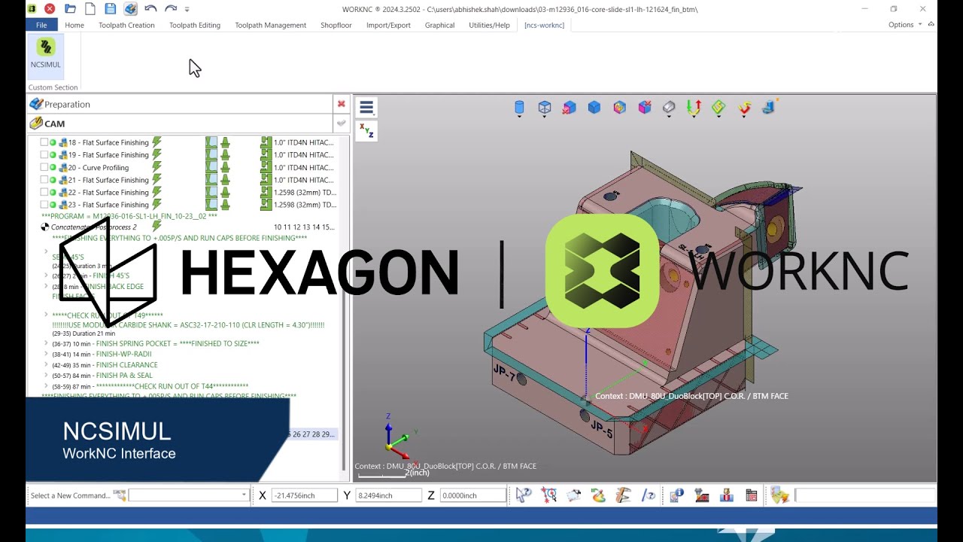Create a new blank workzone document

click(90, 9)
